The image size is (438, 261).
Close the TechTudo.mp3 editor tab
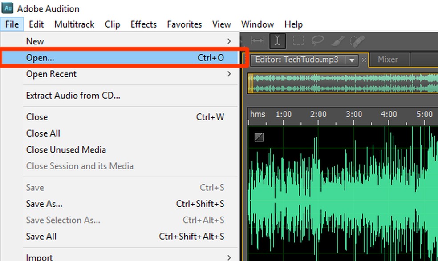coord(364,60)
